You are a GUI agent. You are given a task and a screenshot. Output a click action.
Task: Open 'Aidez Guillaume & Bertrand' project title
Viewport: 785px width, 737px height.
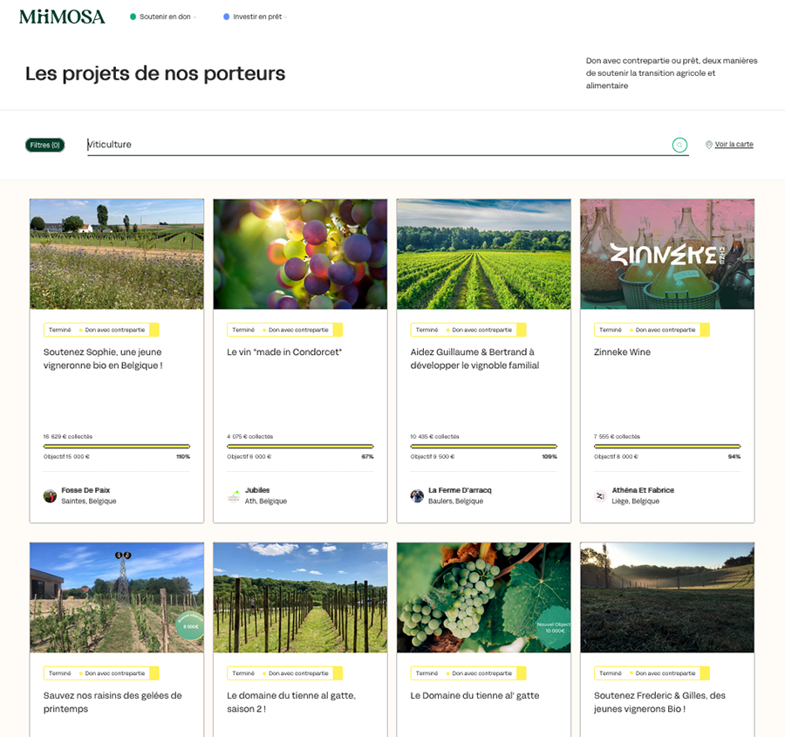pos(474,358)
